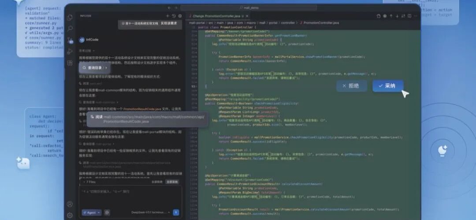476x220 pixels.
Task: Open chat history in the InfCode panel
Action: point(174,16)
